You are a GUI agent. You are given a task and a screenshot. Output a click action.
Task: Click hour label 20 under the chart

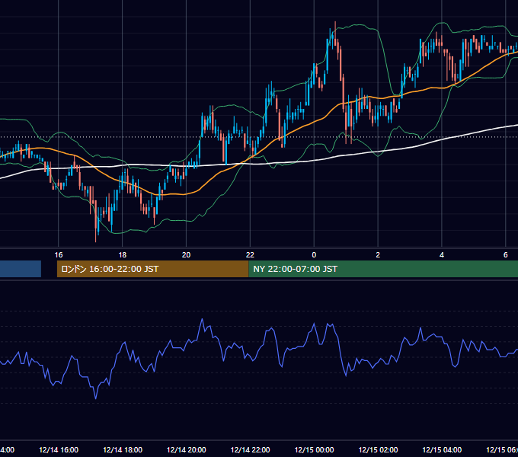[x=187, y=255]
